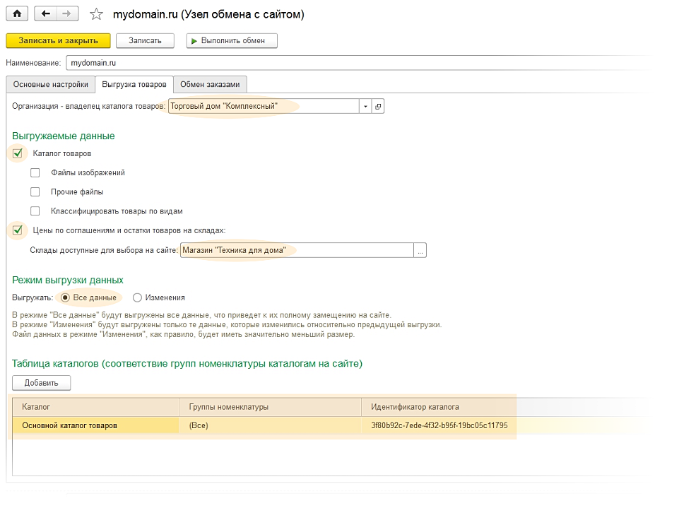Go forward with the right arrow

pyautogui.click(x=66, y=14)
